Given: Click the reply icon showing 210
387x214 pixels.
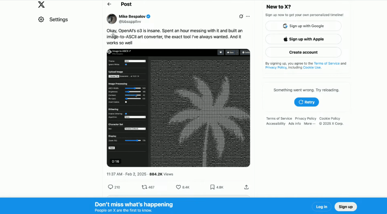Looking at the screenshot, I should pyautogui.click(x=111, y=187).
